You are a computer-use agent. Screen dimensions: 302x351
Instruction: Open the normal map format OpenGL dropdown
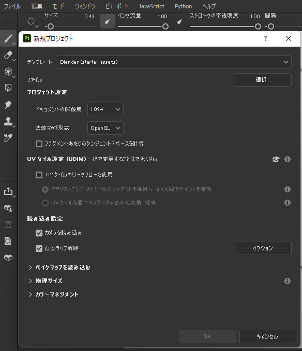point(105,128)
